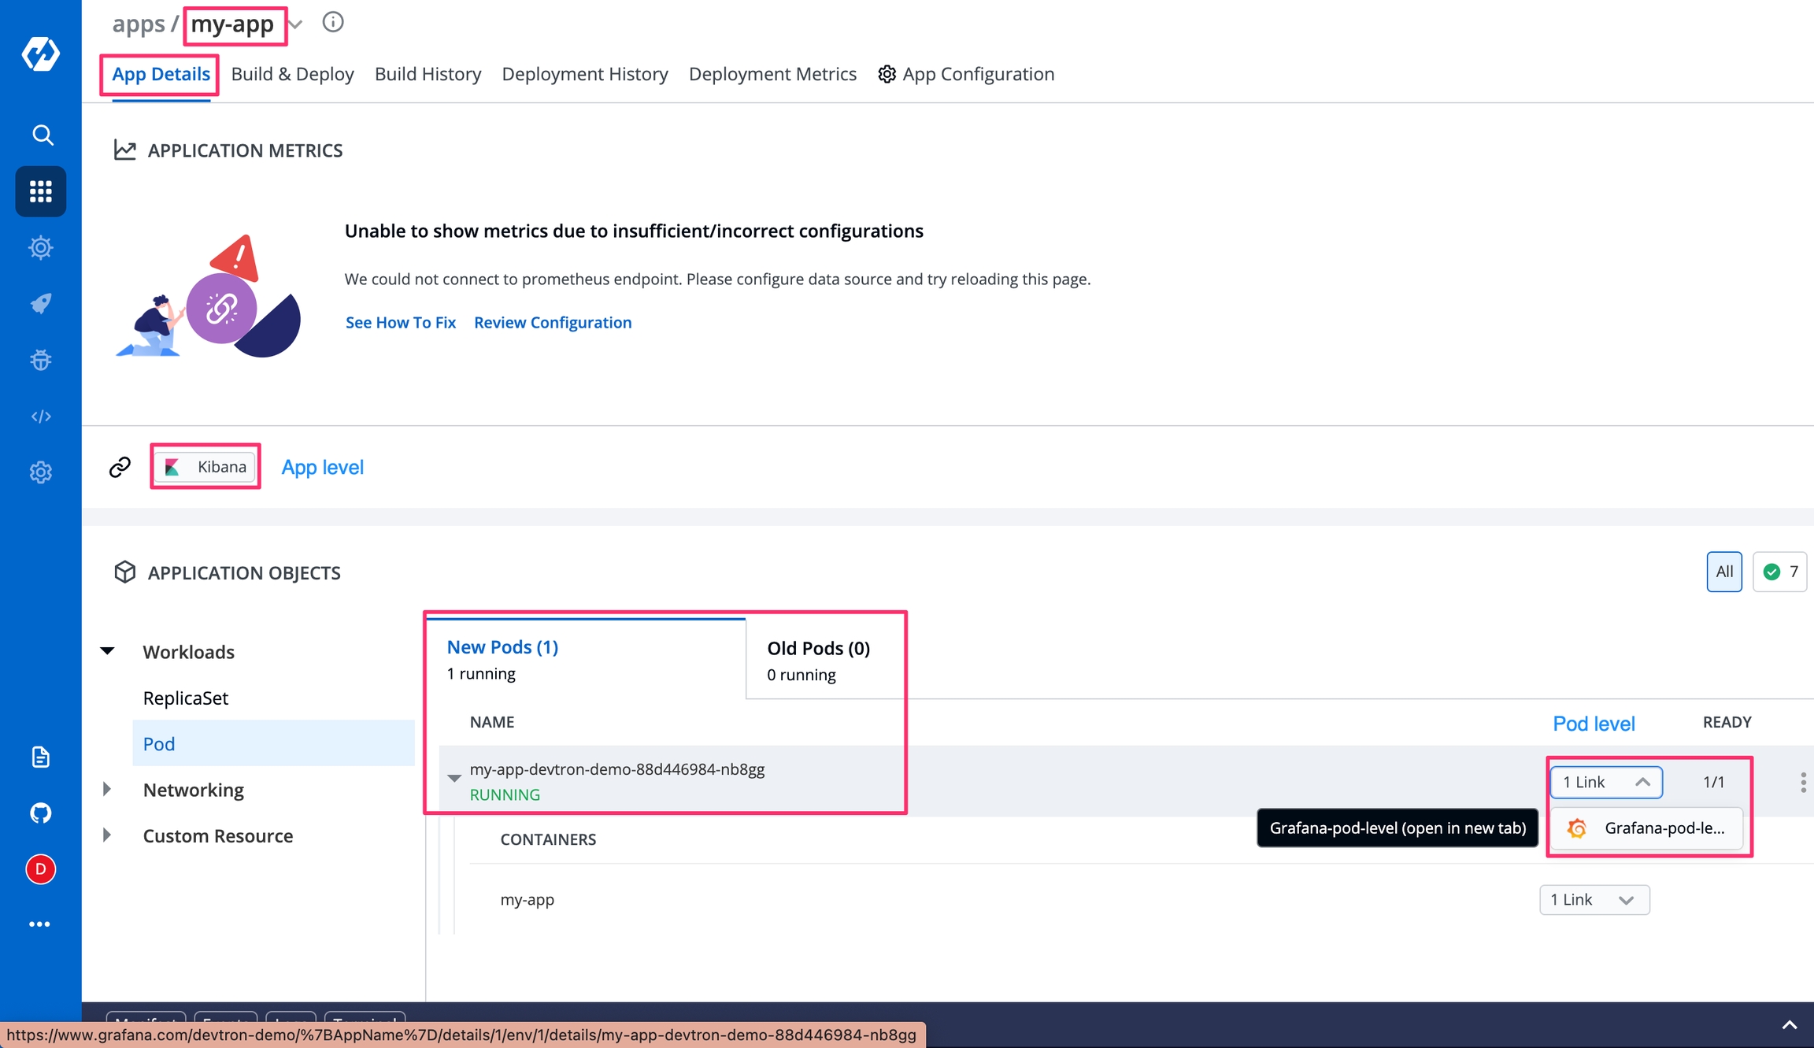Open the my-app container 1 Link dropdown
The width and height of the screenshot is (1814, 1048).
click(1594, 899)
